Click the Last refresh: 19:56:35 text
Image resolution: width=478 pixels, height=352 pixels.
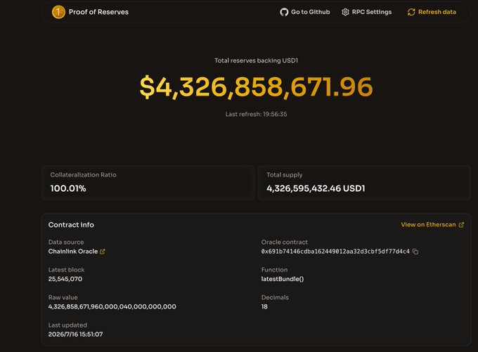point(256,115)
